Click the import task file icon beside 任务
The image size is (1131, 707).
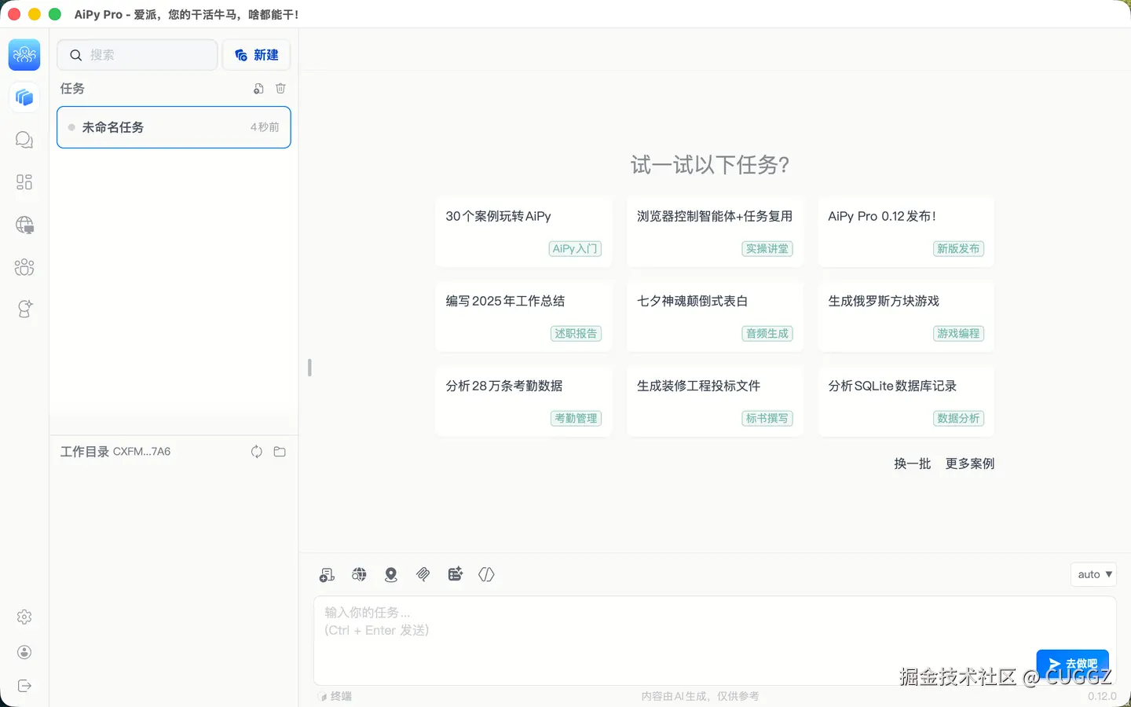coord(258,89)
